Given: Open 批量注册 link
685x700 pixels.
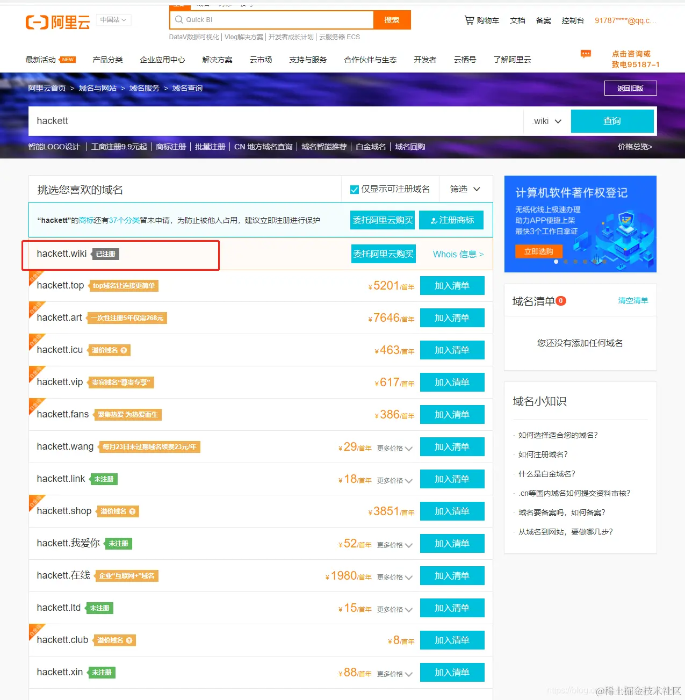Looking at the screenshot, I should (x=210, y=147).
